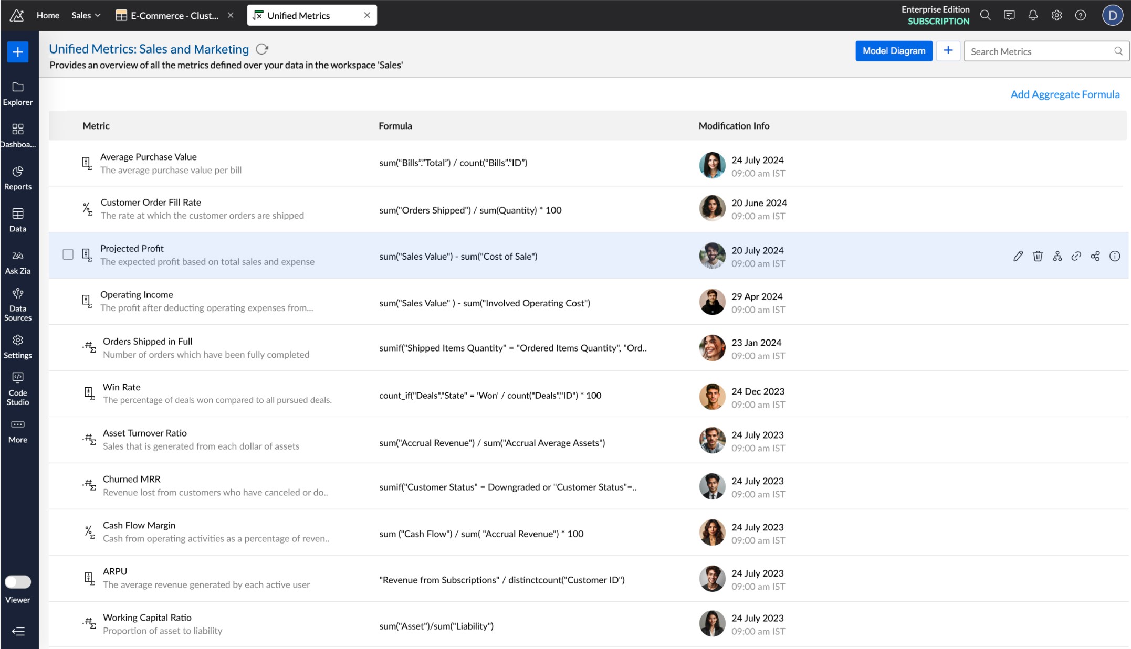This screenshot has width=1131, height=649.
Task: Tick the Projected Profit row checkbox
Action: (x=68, y=254)
